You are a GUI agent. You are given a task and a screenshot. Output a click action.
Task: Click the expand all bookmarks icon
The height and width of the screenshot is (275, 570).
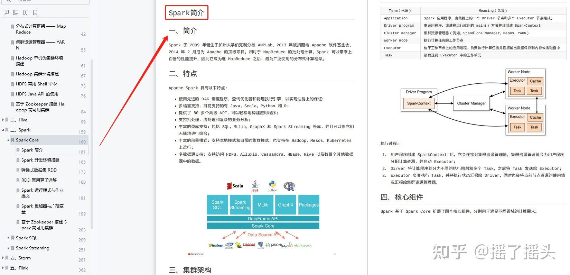[6, 12]
